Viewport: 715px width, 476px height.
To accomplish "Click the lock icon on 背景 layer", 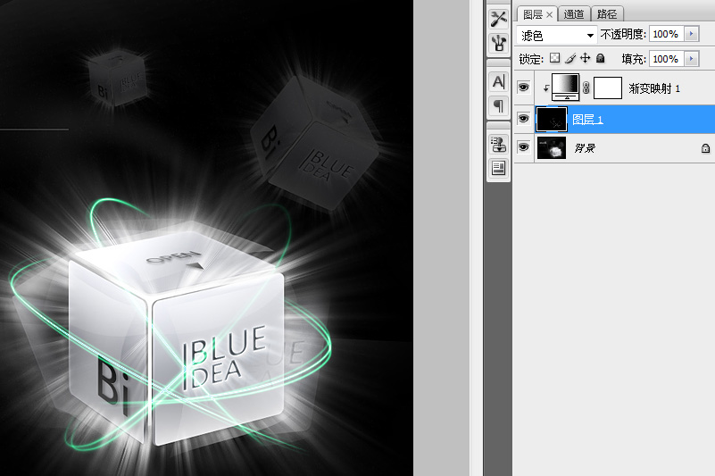I will pyautogui.click(x=705, y=148).
